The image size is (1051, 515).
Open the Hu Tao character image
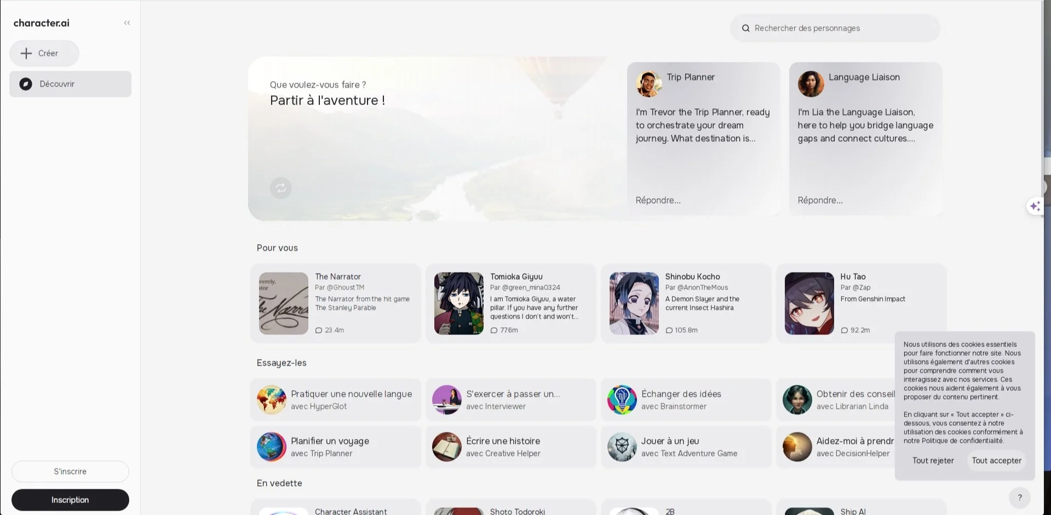click(809, 303)
